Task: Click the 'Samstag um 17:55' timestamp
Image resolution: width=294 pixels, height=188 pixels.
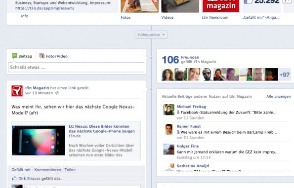Action: tap(194, 157)
